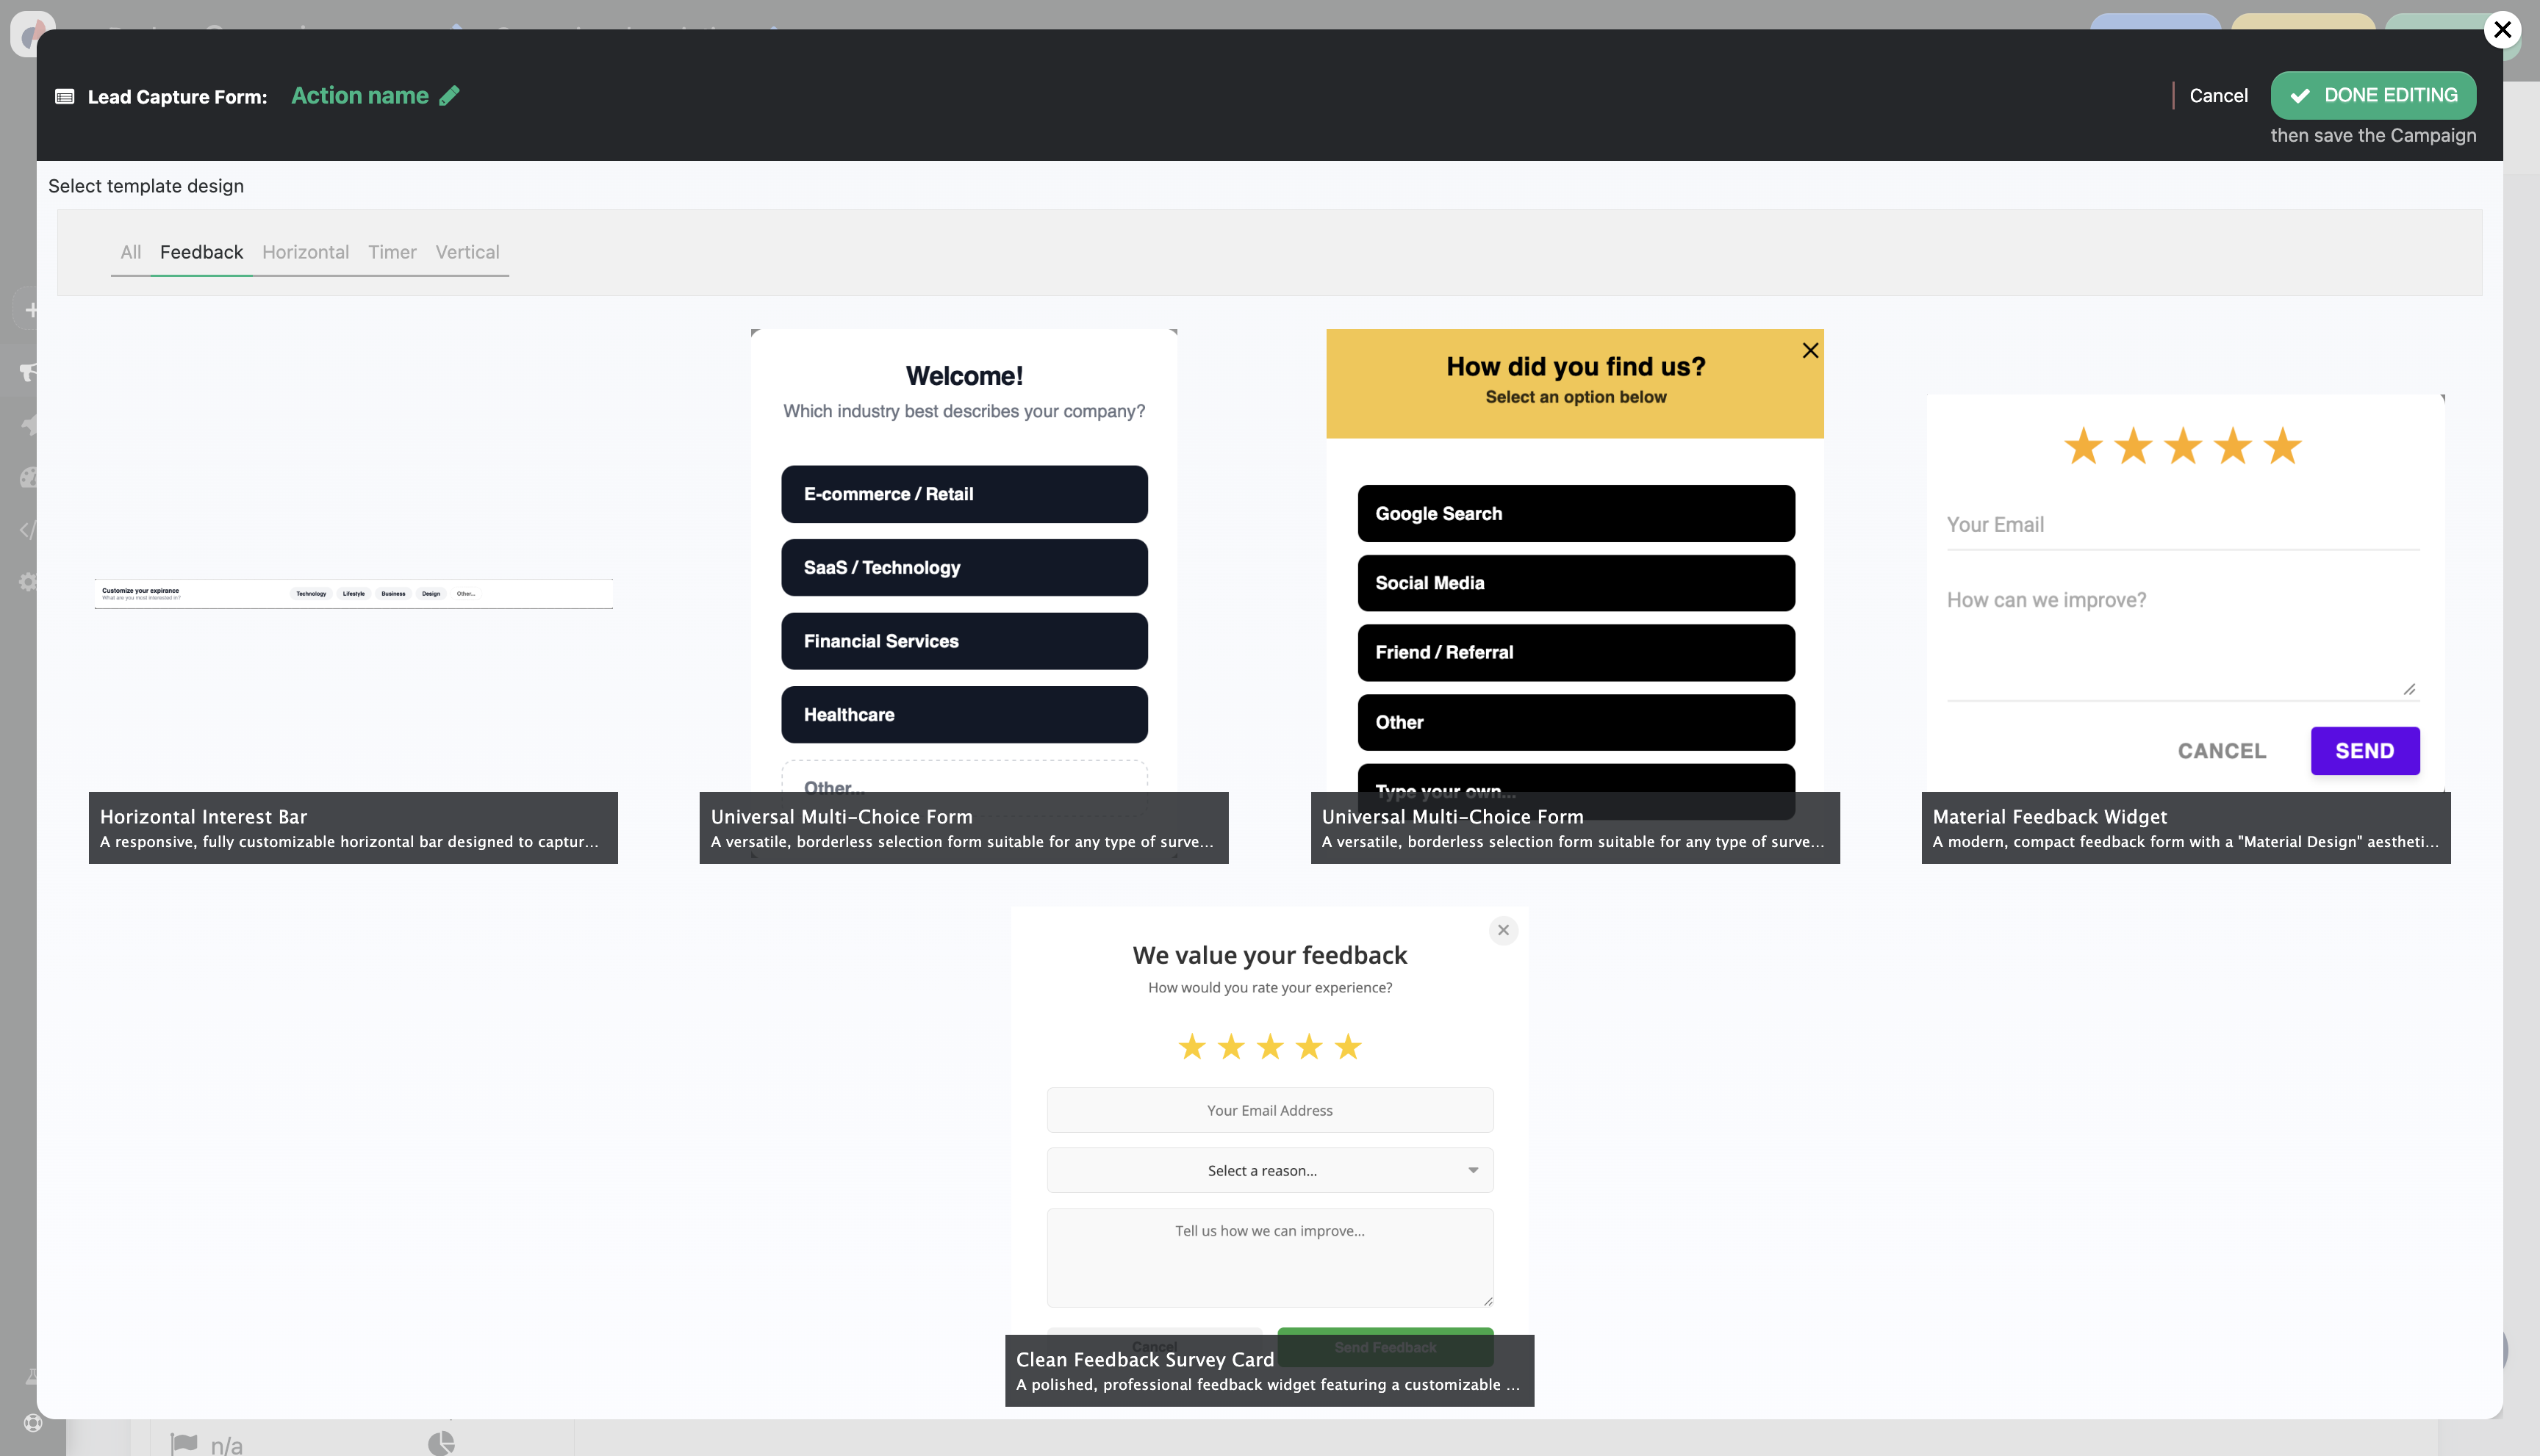Click the 'Google Search' option
Viewport: 2540px width, 1456px height.
(1574, 513)
